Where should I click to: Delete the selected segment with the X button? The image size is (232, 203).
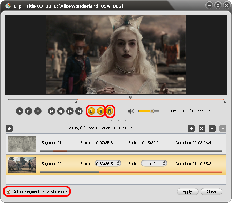(202, 128)
